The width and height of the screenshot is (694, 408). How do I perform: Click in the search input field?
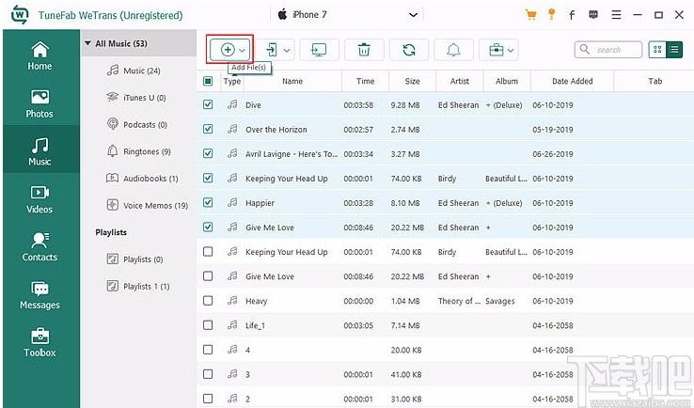[618, 50]
